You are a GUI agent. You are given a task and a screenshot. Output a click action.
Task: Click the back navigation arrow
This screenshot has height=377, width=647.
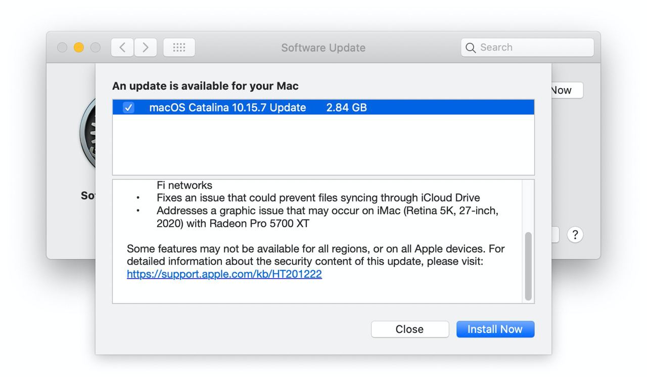pyautogui.click(x=122, y=48)
